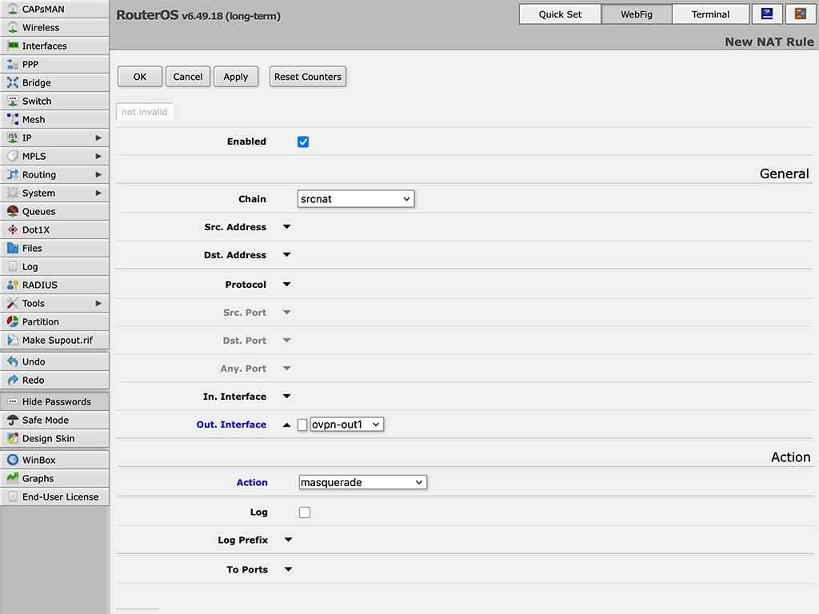Image resolution: width=819 pixels, height=614 pixels.
Task: Open the Graphs icon in sidebar
Action: pos(13,479)
